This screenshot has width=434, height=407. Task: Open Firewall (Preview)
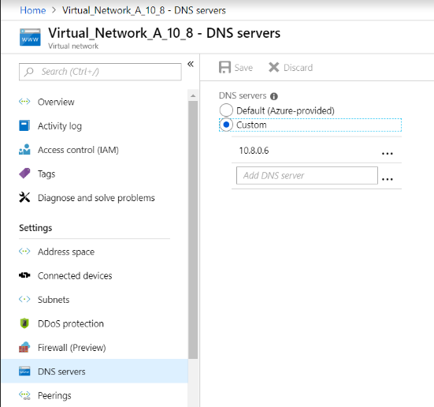[x=72, y=348]
